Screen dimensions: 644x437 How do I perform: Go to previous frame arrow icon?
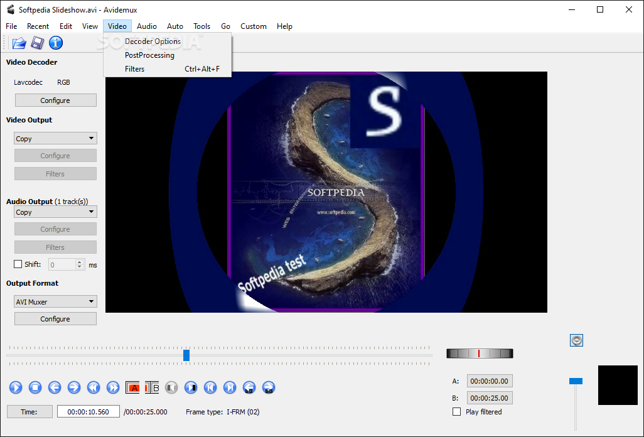(55, 387)
